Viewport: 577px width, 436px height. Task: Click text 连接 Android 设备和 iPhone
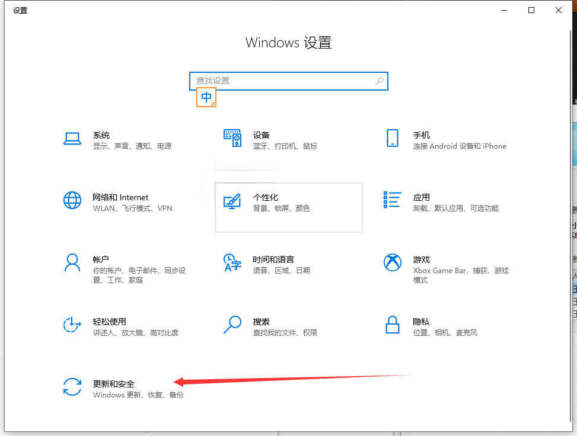click(460, 146)
